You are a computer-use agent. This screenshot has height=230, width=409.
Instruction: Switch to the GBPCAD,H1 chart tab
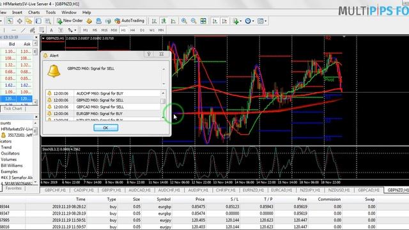[368, 190]
